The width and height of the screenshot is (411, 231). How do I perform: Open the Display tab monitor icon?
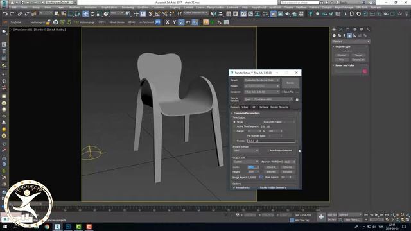[361, 29]
